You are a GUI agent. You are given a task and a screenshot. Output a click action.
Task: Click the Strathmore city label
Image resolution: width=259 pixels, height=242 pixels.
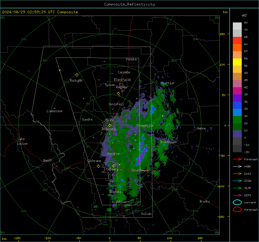pos(140,170)
